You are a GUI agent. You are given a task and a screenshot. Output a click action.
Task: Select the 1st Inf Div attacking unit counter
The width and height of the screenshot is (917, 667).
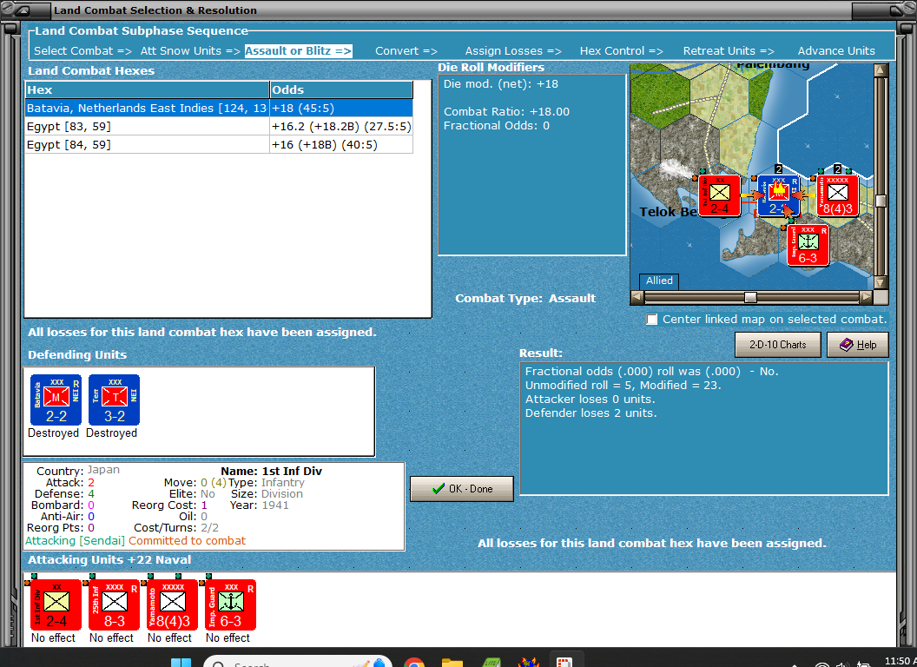[56, 605]
